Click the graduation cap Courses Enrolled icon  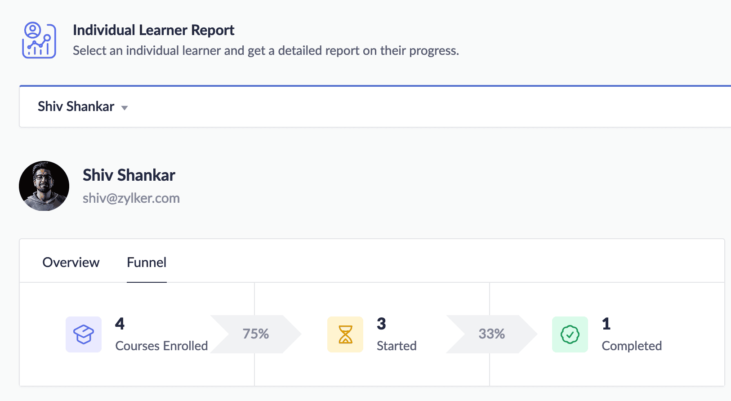[x=84, y=334]
